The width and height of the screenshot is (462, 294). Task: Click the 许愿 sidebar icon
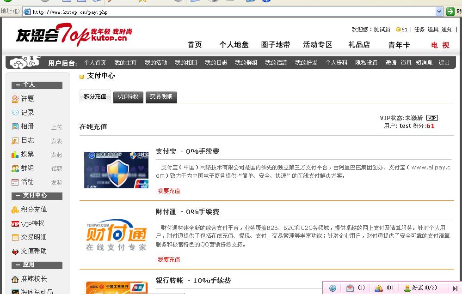coord(15,99)
